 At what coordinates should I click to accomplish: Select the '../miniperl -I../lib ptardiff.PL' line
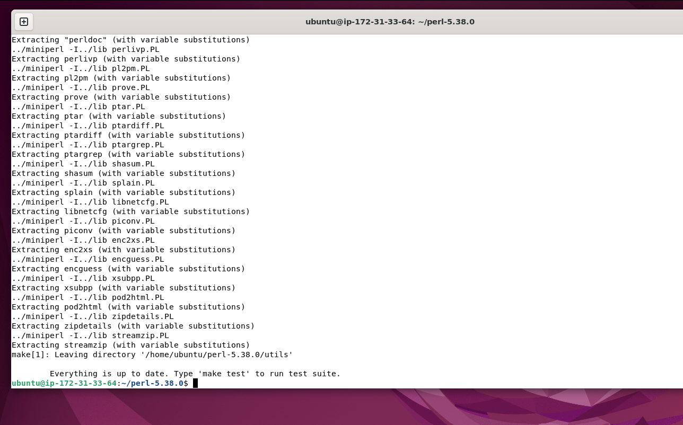tap(88, 126)
